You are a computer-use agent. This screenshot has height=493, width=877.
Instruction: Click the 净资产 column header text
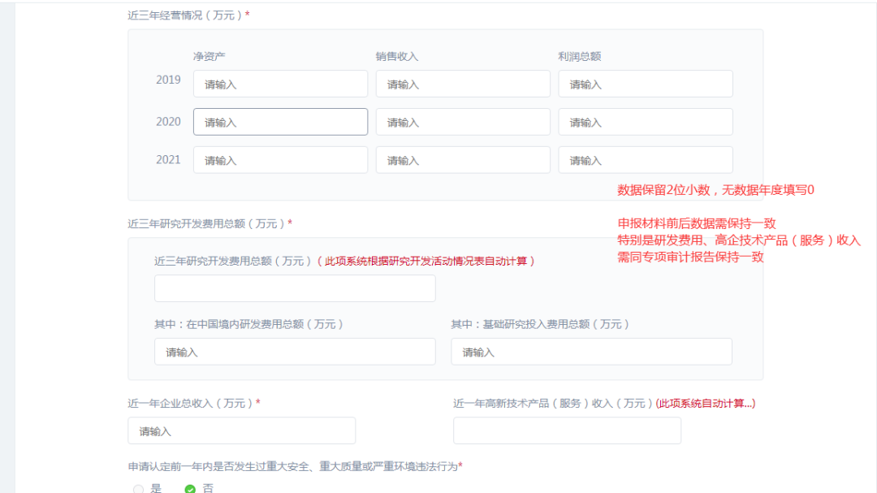[x=210, y=57]
